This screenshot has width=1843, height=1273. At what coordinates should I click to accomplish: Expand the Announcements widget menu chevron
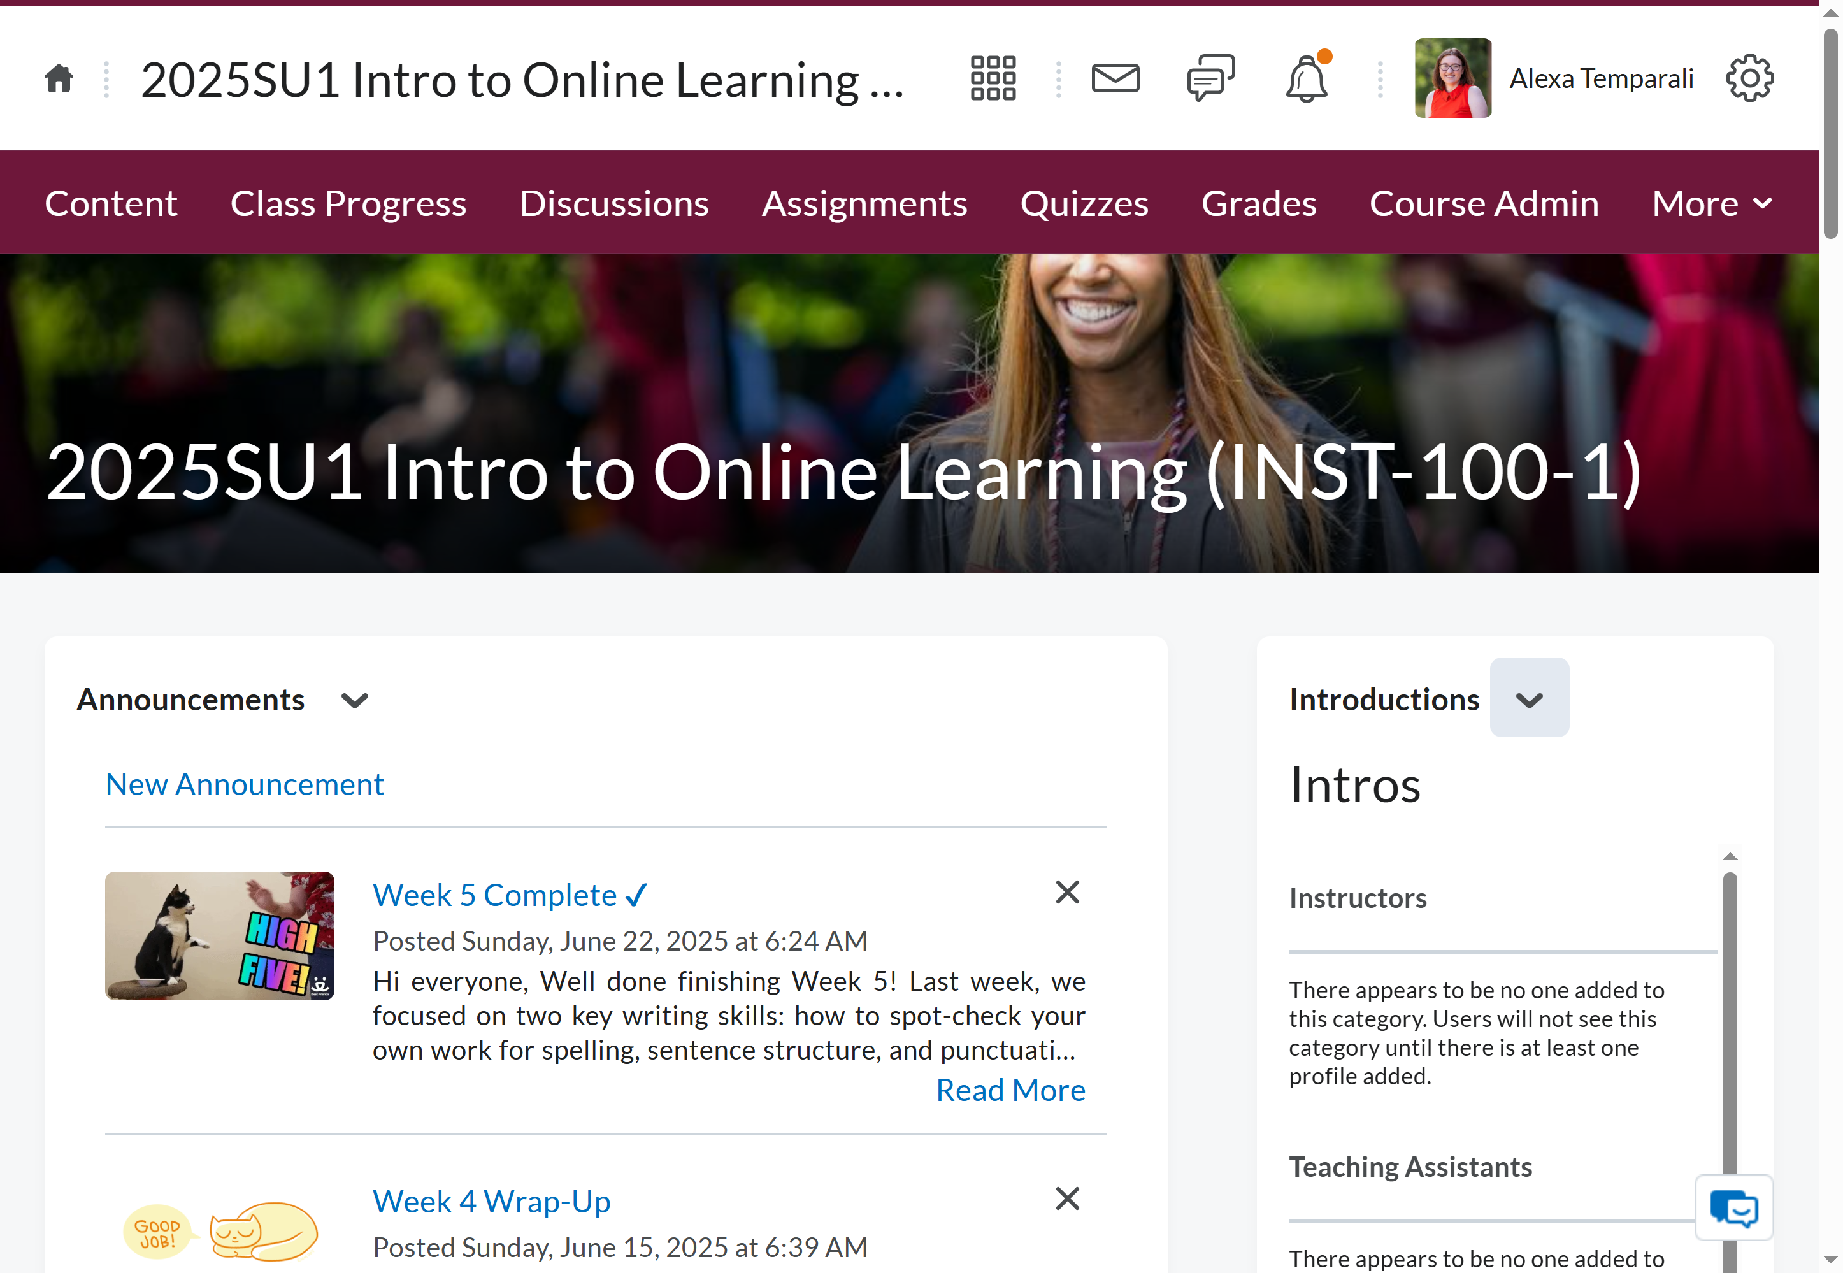coord(355,700)
